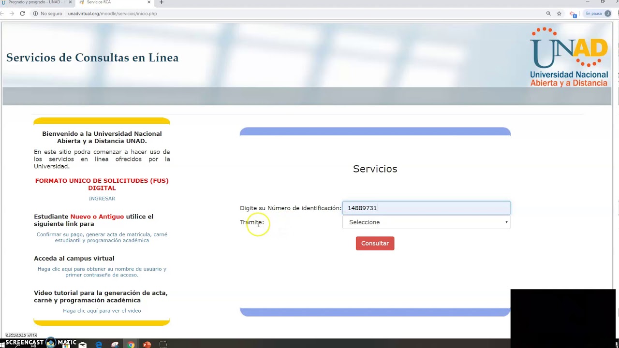Screen dimensions: 619x348
Task: Click the FORMATO UNICO DE SOLICITUDES (FUS) DIGITAL text
Action: 102,184
